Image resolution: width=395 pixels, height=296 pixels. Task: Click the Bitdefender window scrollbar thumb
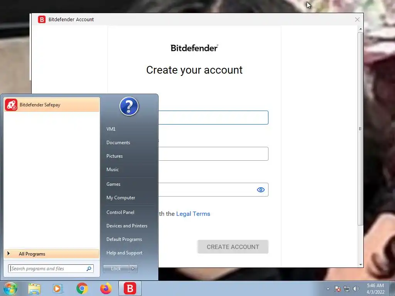pos(361,129)
